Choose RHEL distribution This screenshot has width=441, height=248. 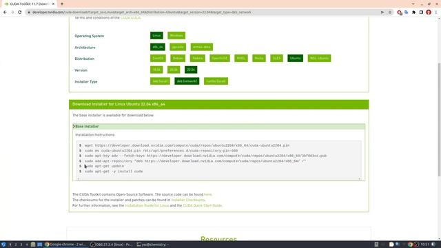(x=241, y=58)
